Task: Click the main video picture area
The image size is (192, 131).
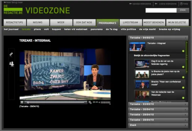Action: [65, 74]
